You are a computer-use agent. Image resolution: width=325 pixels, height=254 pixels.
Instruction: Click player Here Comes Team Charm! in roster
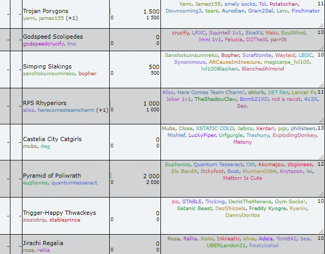click(x=211, y=93)
